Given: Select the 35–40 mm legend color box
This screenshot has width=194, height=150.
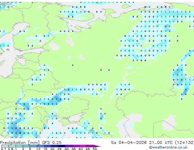Looking at the screenshot, I should point(76,146).
